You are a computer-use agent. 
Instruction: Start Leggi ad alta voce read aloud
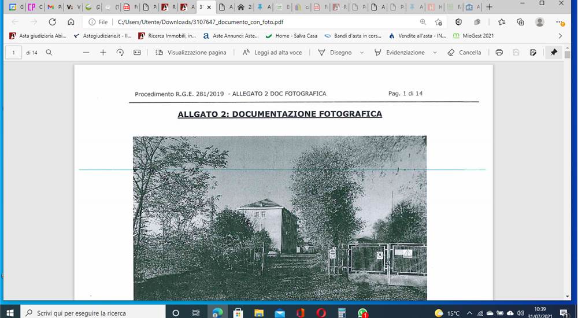pos(272,53)
